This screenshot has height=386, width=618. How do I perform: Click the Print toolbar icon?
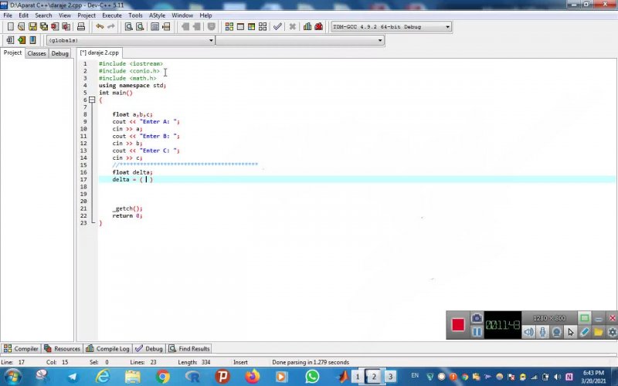(81, 27)
